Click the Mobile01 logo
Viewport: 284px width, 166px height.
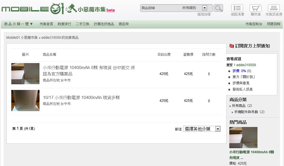pyautogui.click(x=33, y=8)
